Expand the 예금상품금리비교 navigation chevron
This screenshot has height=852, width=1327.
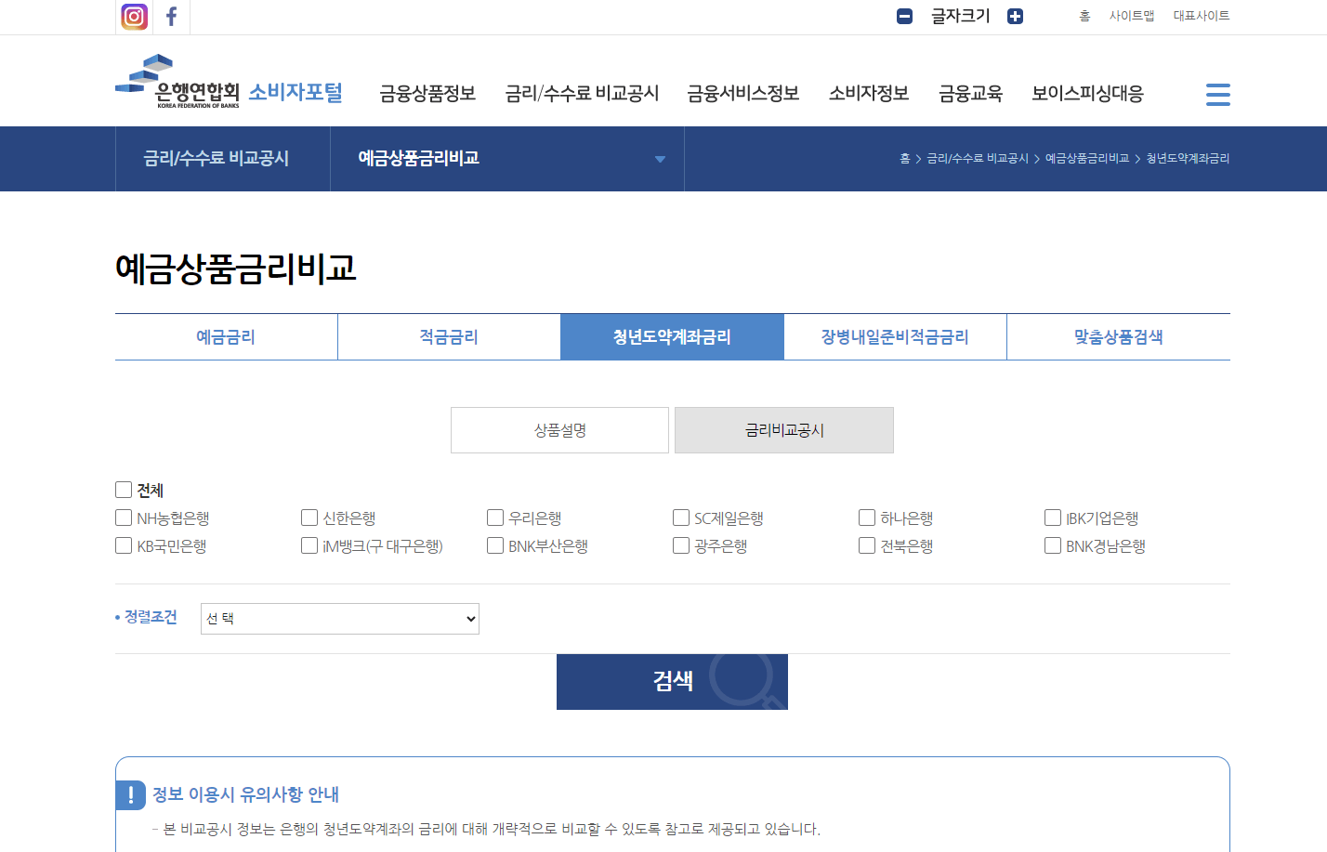660,159
